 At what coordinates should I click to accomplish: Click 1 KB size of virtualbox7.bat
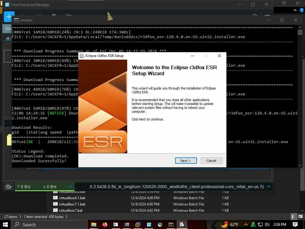pyautogui.click(x=225, y=210)
